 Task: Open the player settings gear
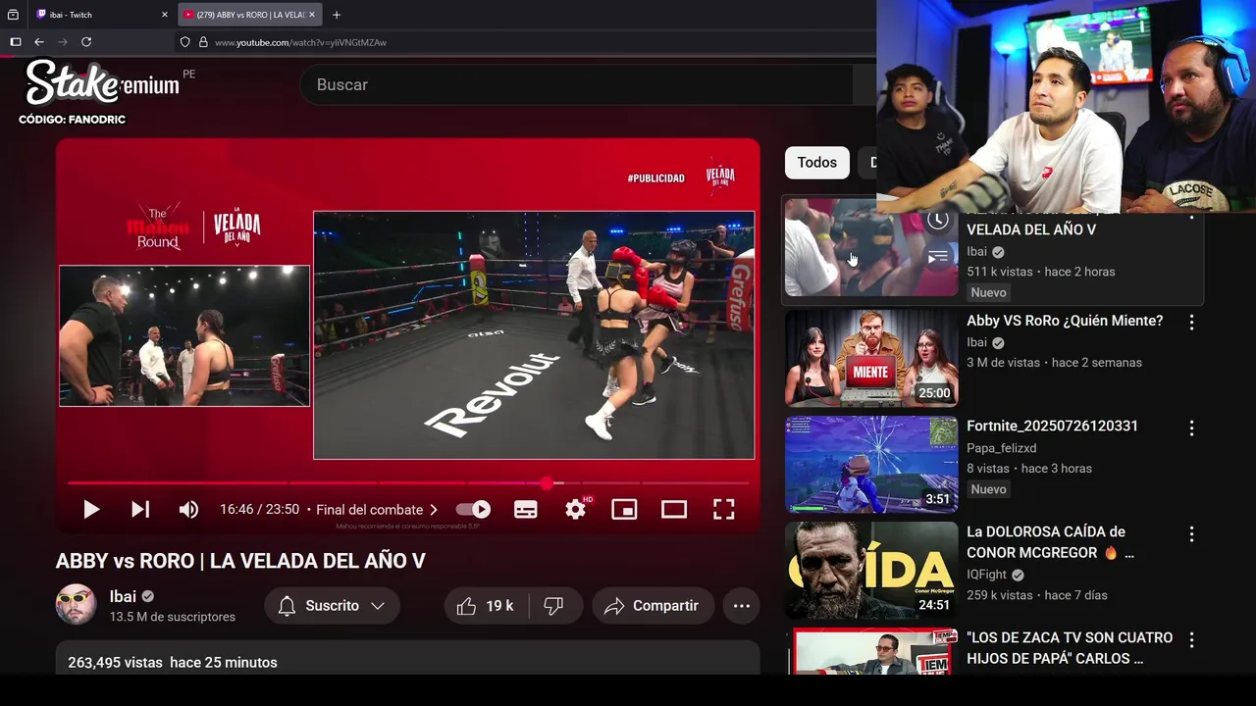coord(576,509)
